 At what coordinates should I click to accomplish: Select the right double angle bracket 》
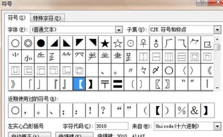(x=15, y=84)
